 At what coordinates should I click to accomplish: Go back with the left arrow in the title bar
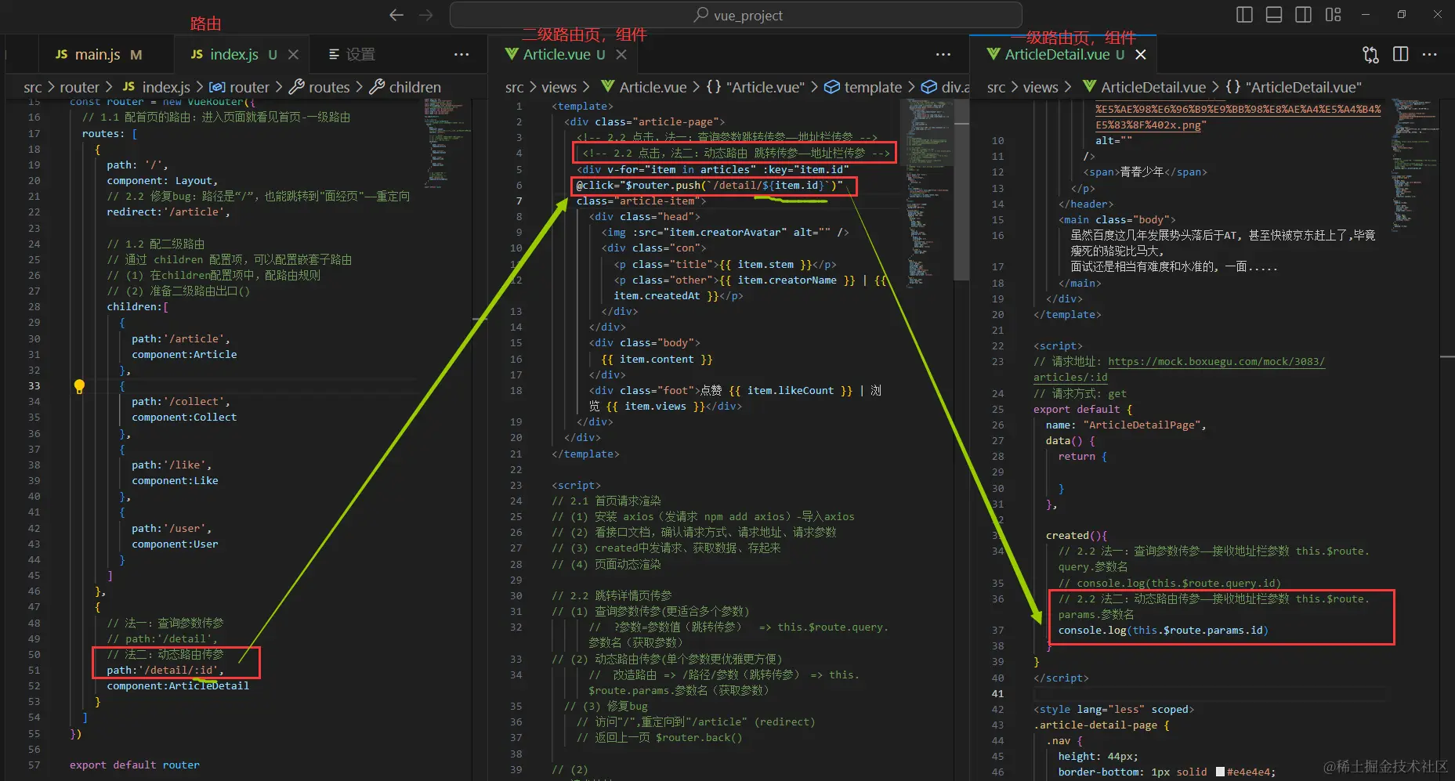(x=396, y=15)
